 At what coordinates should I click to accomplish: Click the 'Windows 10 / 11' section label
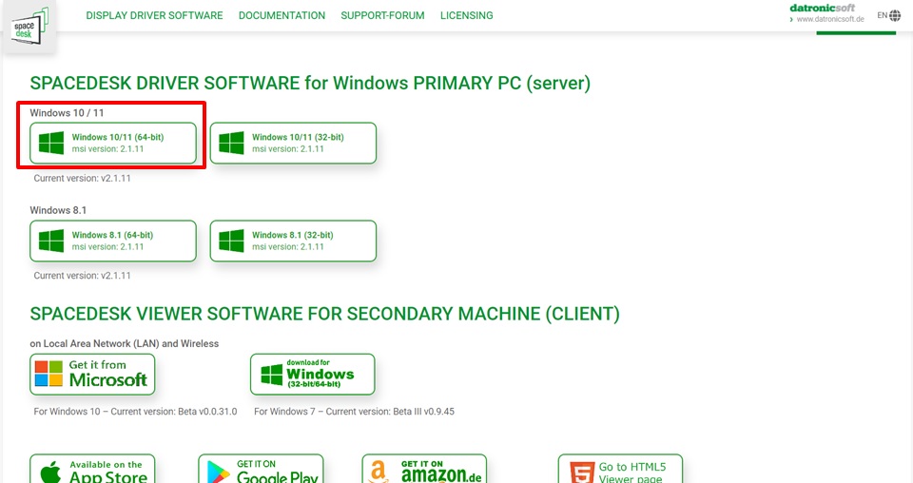coord(67,113)
